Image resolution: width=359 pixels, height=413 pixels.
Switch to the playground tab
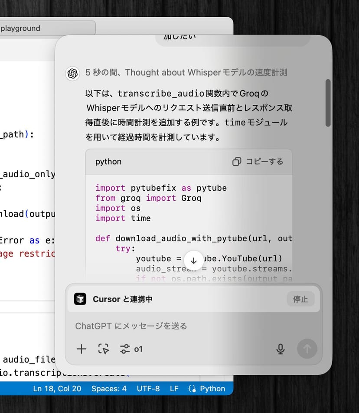43,29
